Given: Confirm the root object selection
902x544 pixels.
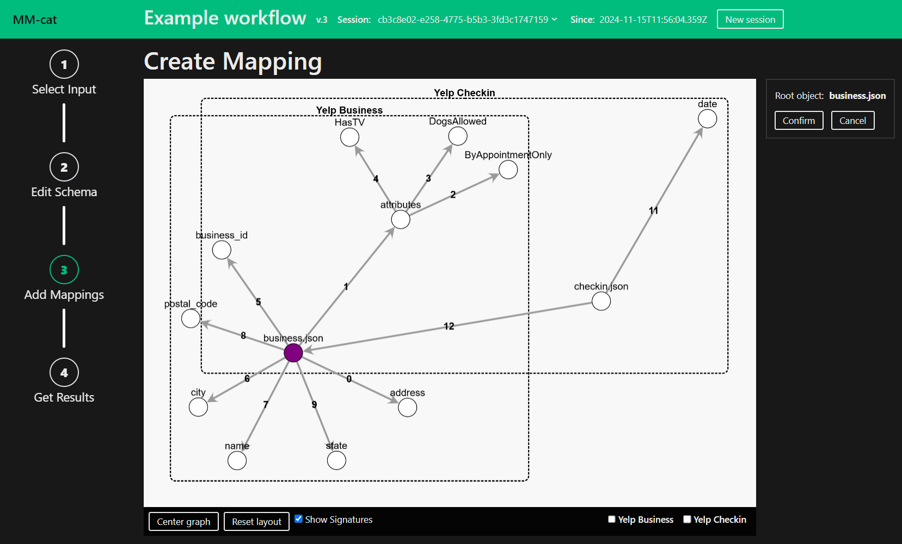Looking at the screenshot, I should point(799,121).
